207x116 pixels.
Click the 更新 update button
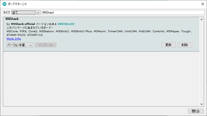[x=169, y=45]
